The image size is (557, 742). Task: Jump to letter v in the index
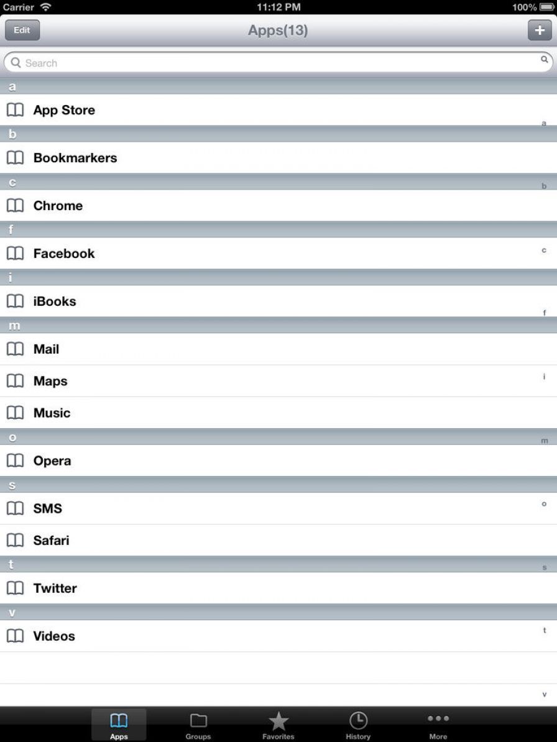545,694
